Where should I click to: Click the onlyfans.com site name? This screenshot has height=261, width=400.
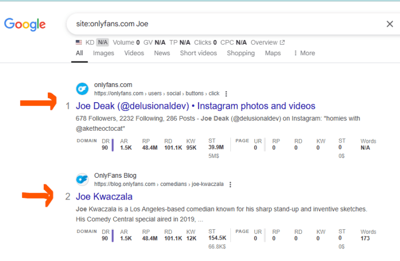113,85
